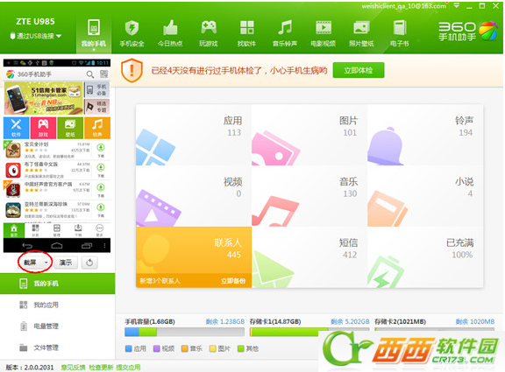Open the 联系人 445 tile

[194, 256]
